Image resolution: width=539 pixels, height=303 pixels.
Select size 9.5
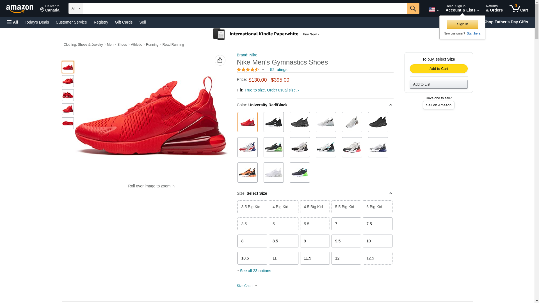[x=346, y=241]
